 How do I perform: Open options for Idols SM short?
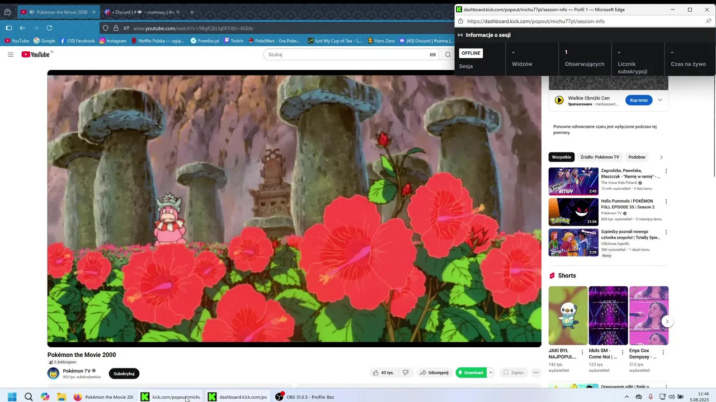point(623,352)
